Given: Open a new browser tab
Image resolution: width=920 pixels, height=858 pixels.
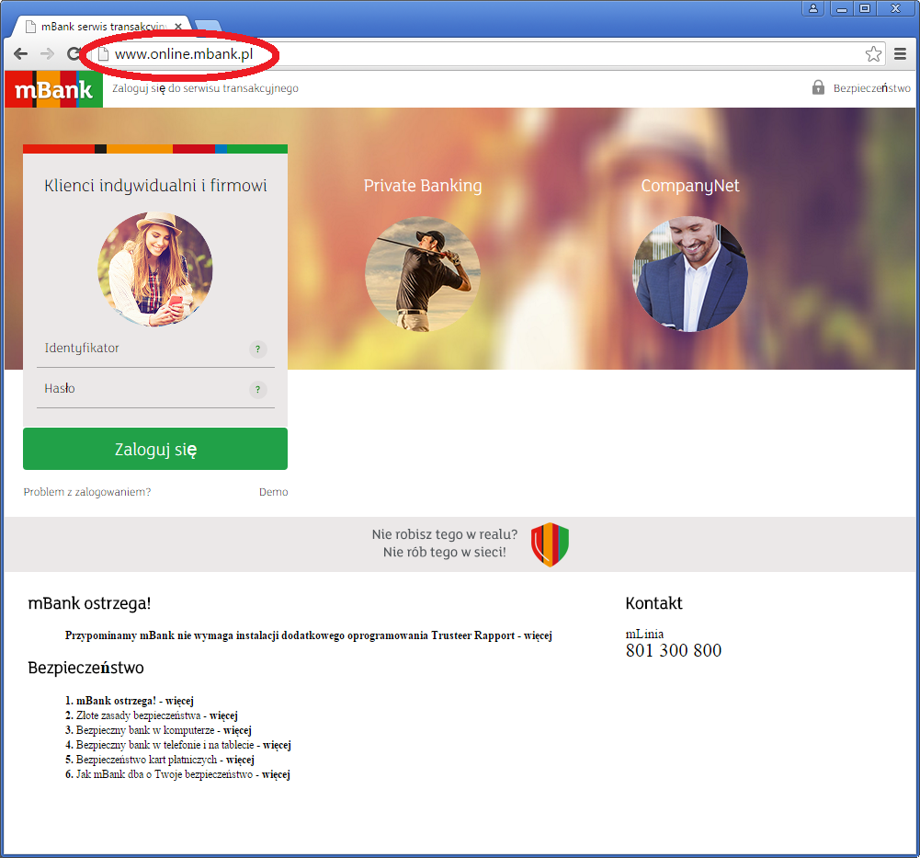Looking at the screenshot, I should click(x=208, y=25).
